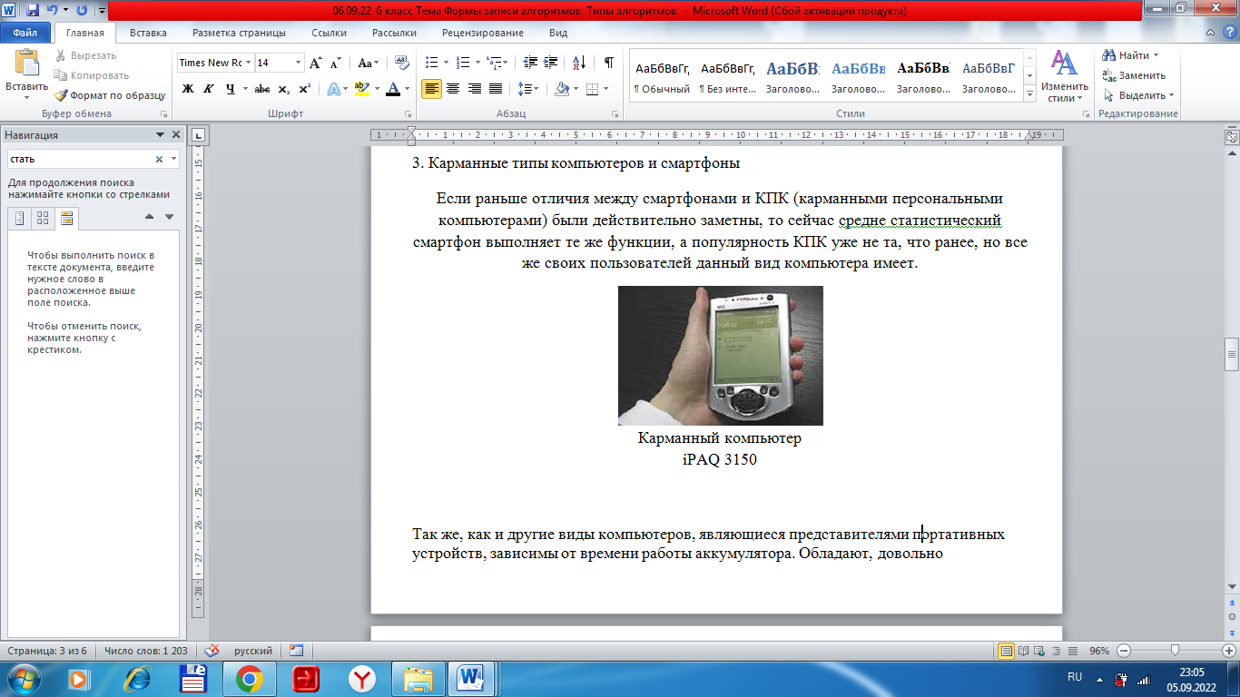Switch to Рецензирование tab
The height and width of the screenshot is (697, 1240).
point(482,33)
